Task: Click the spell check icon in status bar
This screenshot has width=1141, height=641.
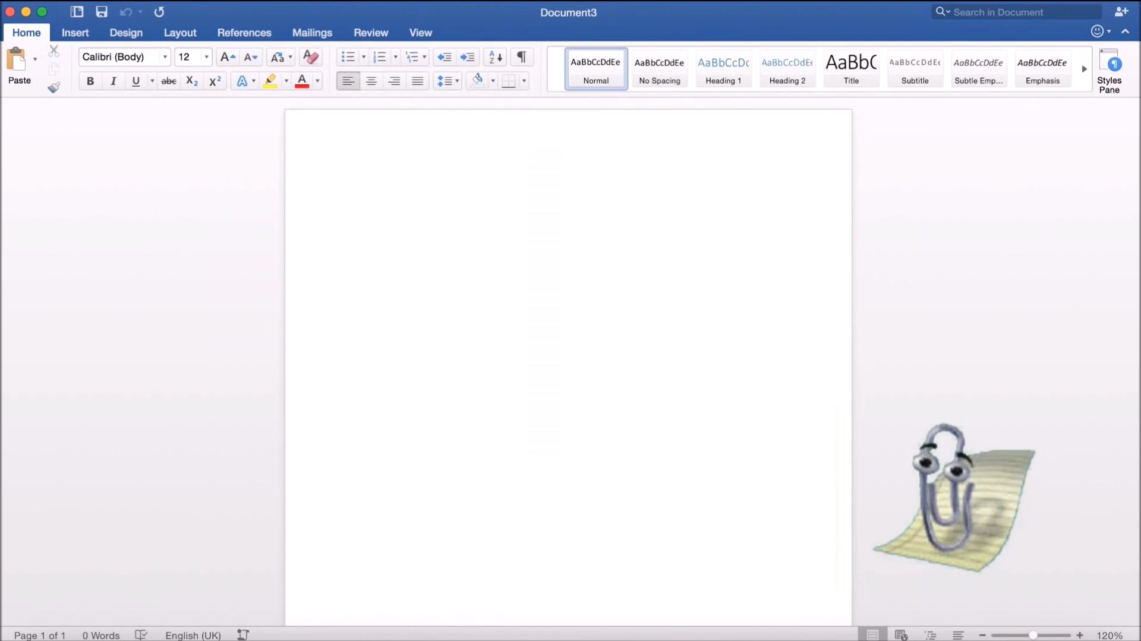Action: (141, 634)
